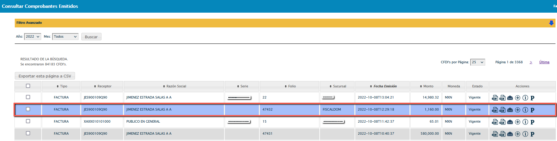The width and height of the screenshot is (557, 141).
Task: Change CFDI's por Página dropdown
Action: pos(477,62)
